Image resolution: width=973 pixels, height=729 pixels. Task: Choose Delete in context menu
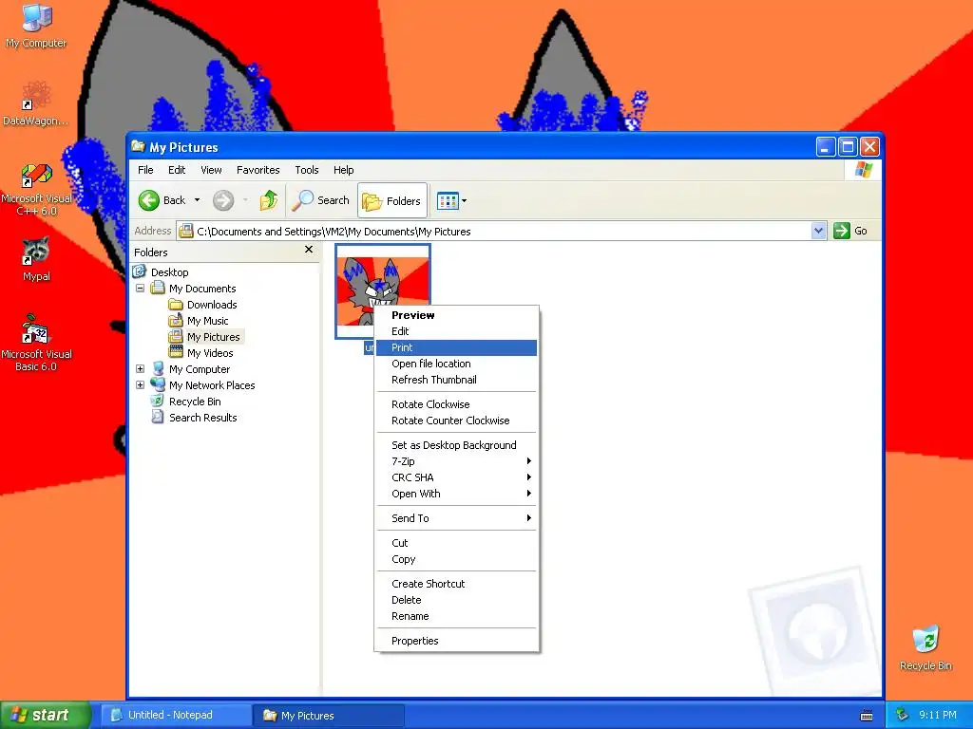[x=457, y=600]
